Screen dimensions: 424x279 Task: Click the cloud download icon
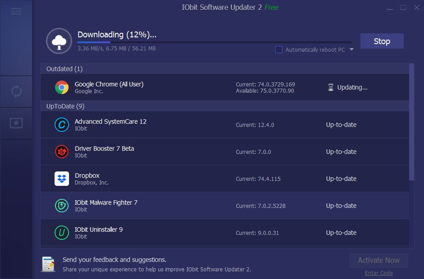[59, 41]
